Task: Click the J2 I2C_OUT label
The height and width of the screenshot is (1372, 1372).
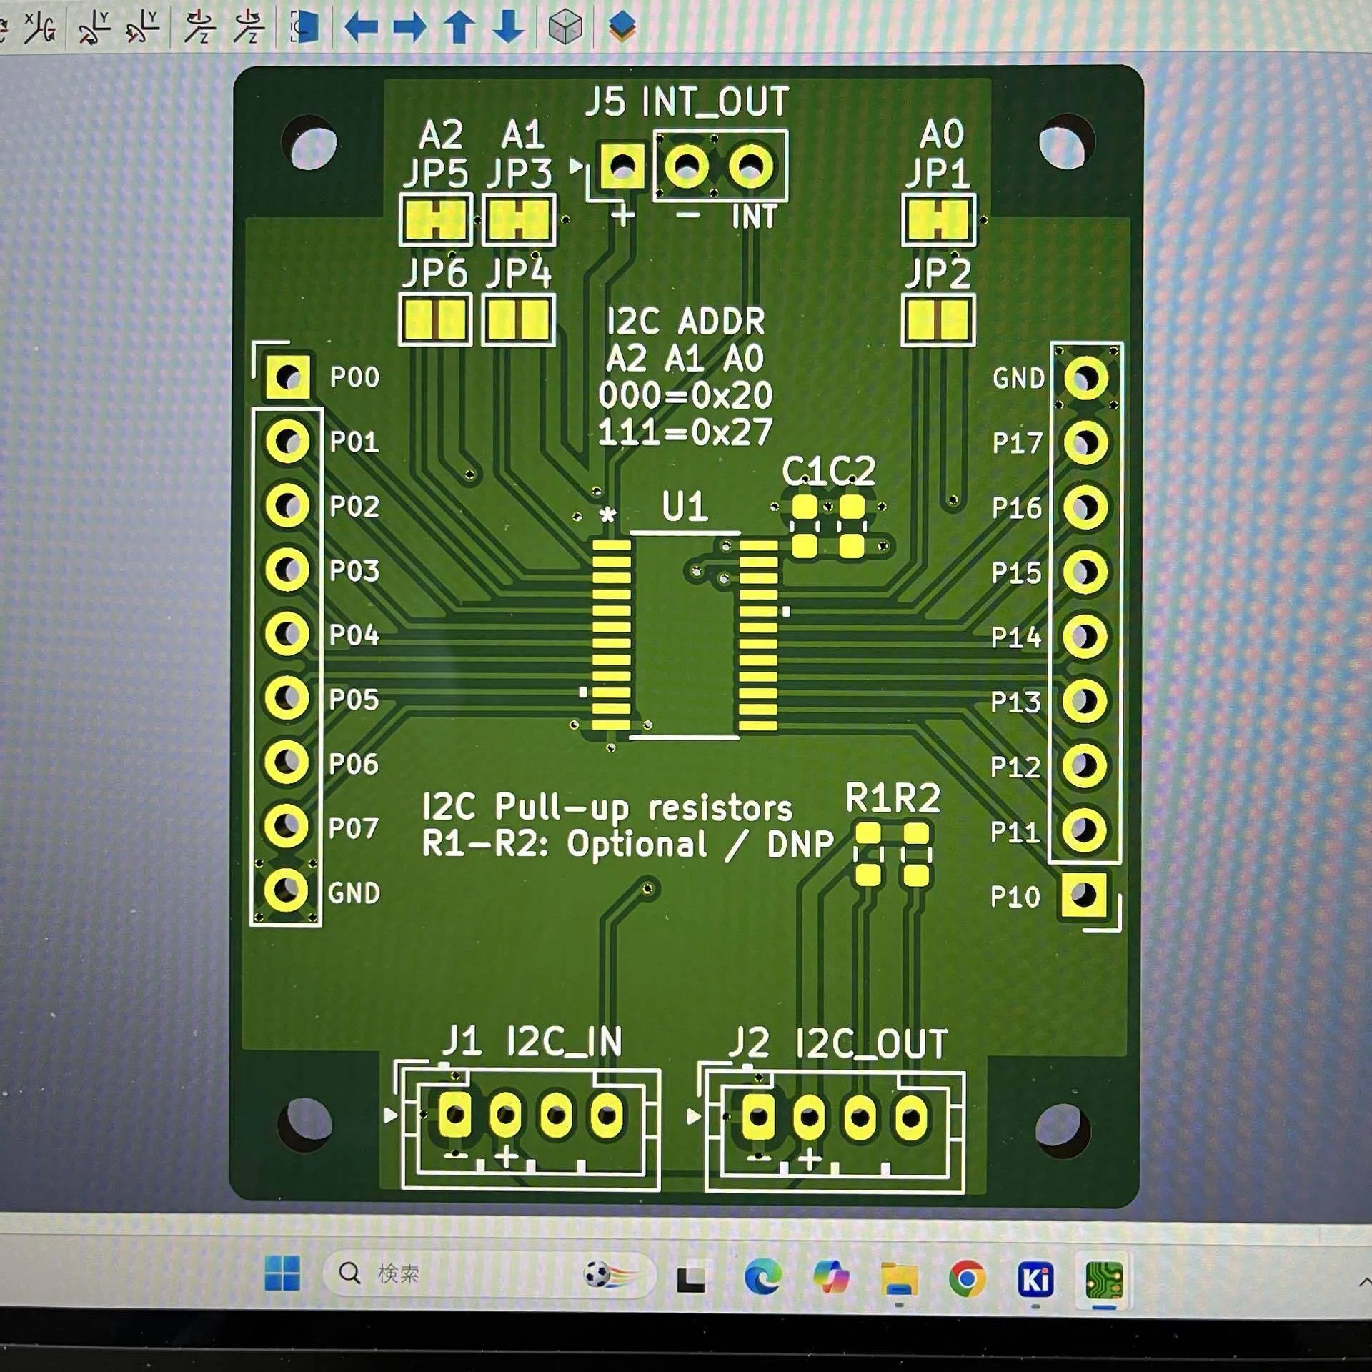Action: pos(838,1043)
